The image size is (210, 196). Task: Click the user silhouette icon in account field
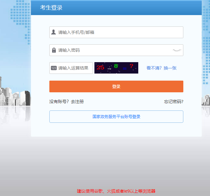[x=54, y=32]
